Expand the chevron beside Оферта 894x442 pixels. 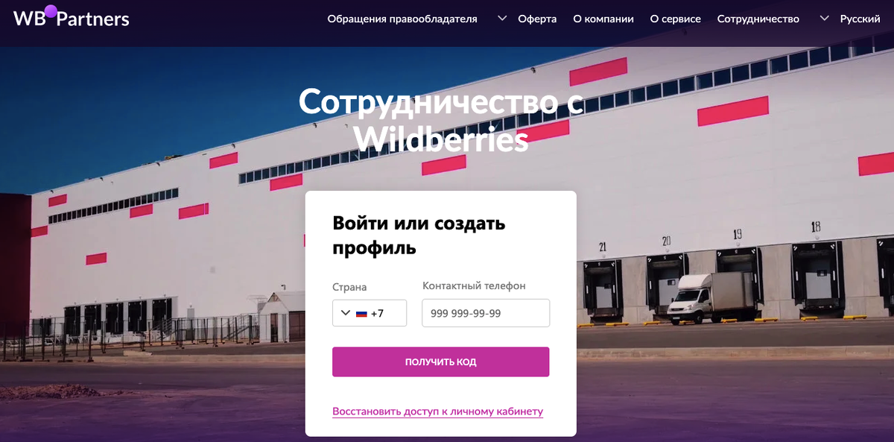click(x=502, y=18)
